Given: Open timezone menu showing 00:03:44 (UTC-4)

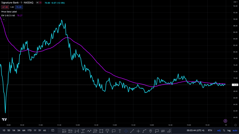Looking at the screenshot, I should pyautogui.click(x=195, y=131).
